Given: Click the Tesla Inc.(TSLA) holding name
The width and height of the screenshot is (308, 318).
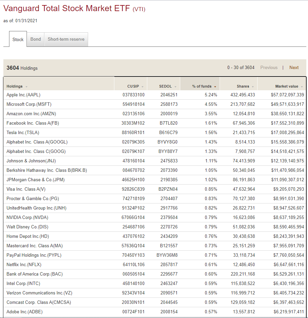Looking at the screenshot, I should [22, 132].
